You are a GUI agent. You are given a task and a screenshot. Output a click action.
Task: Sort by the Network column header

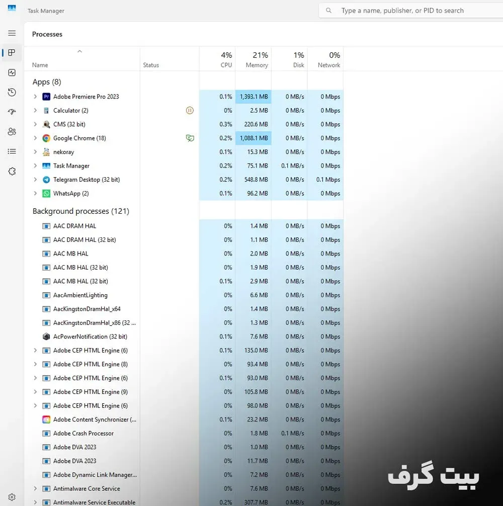pos(325,59)
